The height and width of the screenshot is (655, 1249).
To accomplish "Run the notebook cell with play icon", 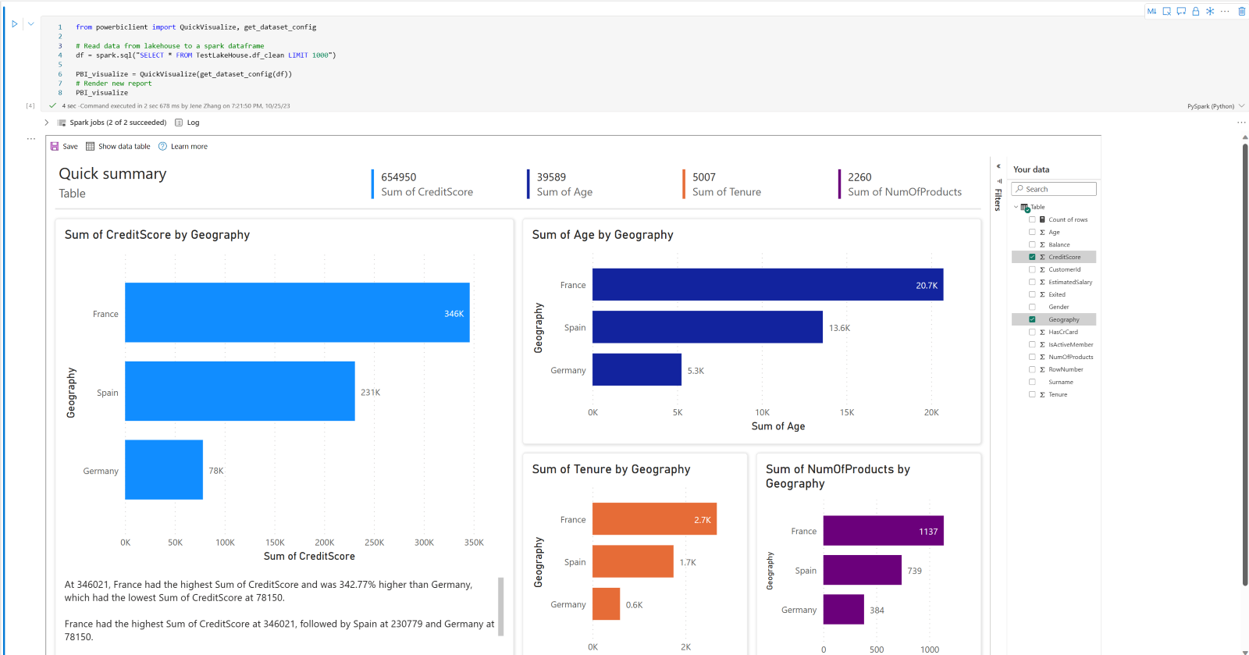I will 14,24.
